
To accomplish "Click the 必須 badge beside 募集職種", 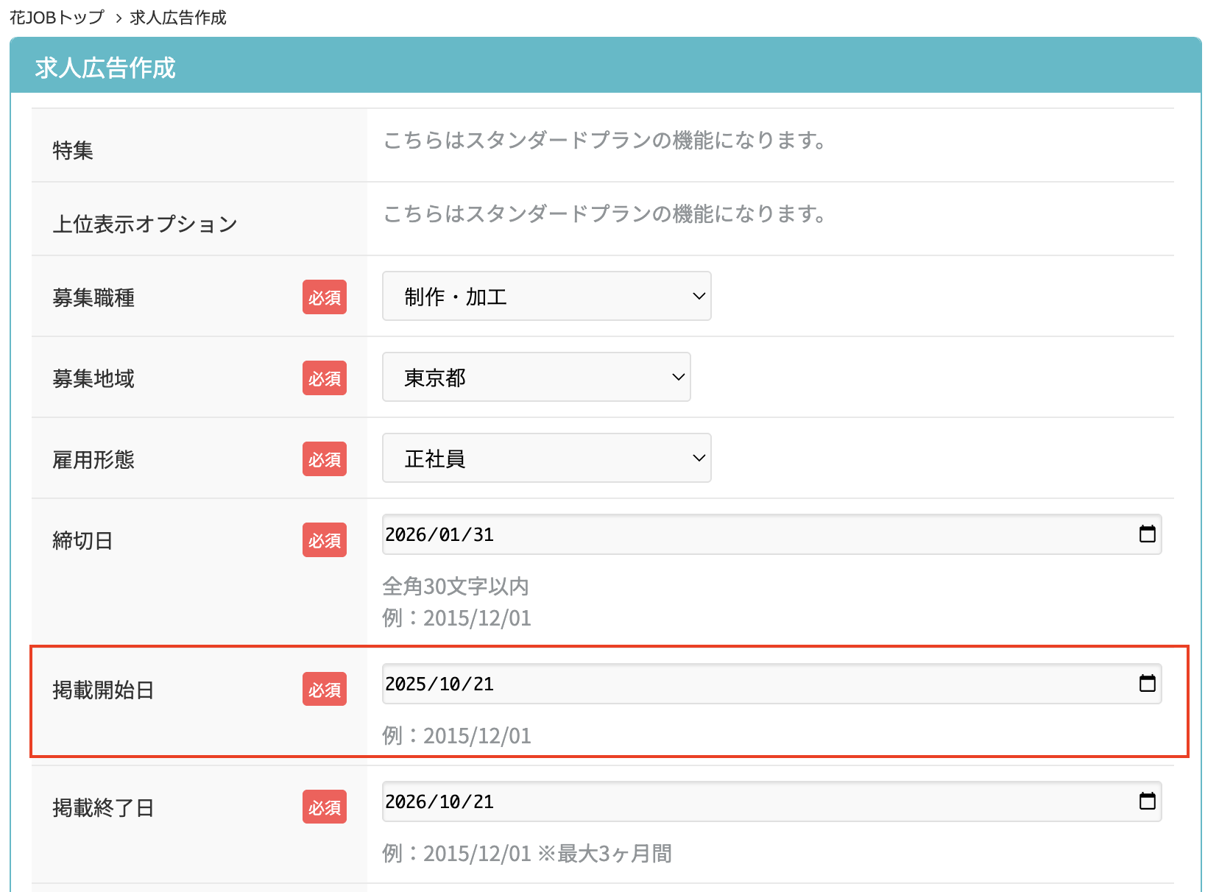I will pos(324,297).
